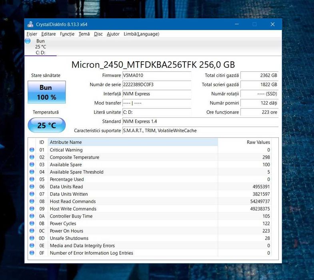Click status orb for Error Information Log Entries row
This screenshot has height=280, width=314.
pyautogui.click(x=32, y=253)
